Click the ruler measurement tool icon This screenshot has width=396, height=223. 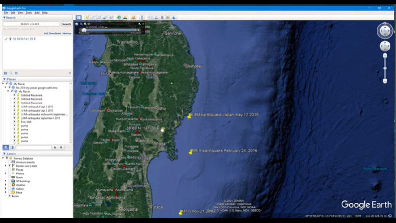(142, 18)
